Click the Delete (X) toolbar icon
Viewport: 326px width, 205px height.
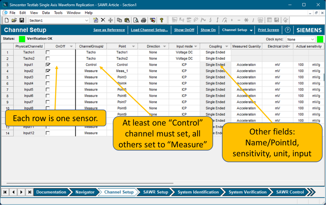pos(103,20)
